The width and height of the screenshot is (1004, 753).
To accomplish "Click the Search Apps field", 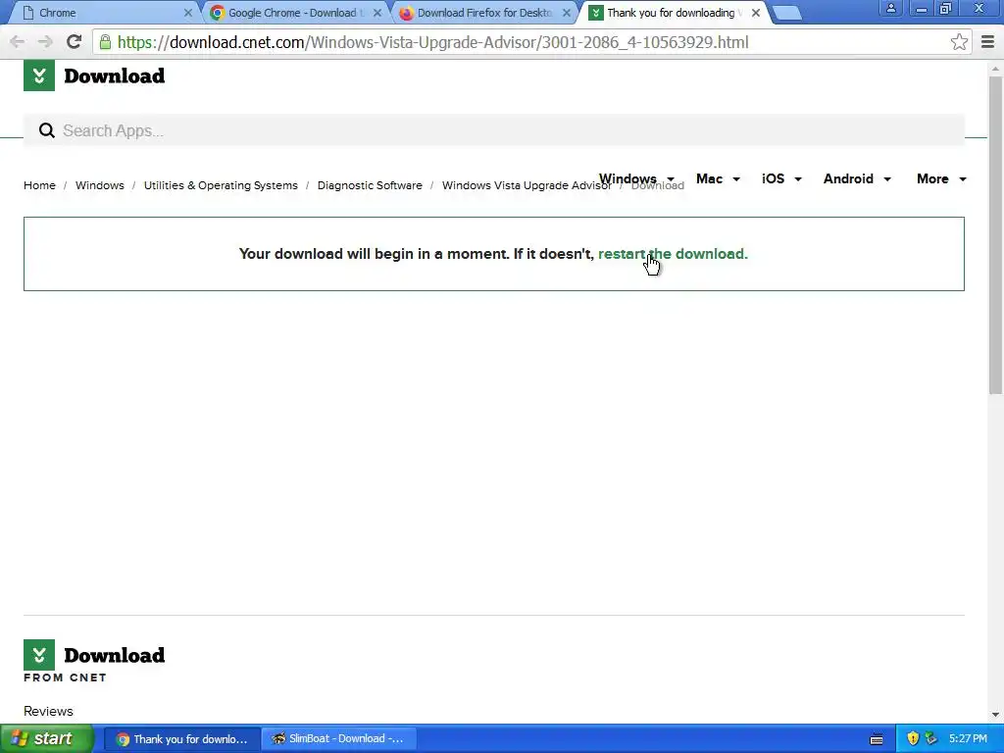I will pos(494,130).
